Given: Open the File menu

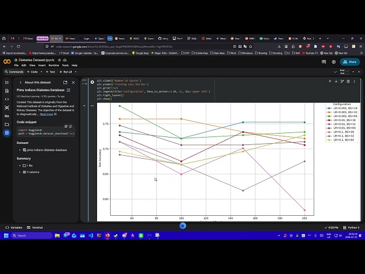Looking at the screenshot, I should [17, 66].
